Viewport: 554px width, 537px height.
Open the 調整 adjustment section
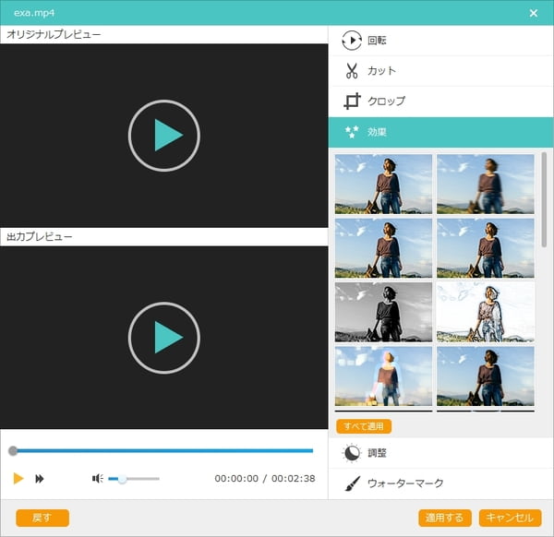(x=441, y=453)
